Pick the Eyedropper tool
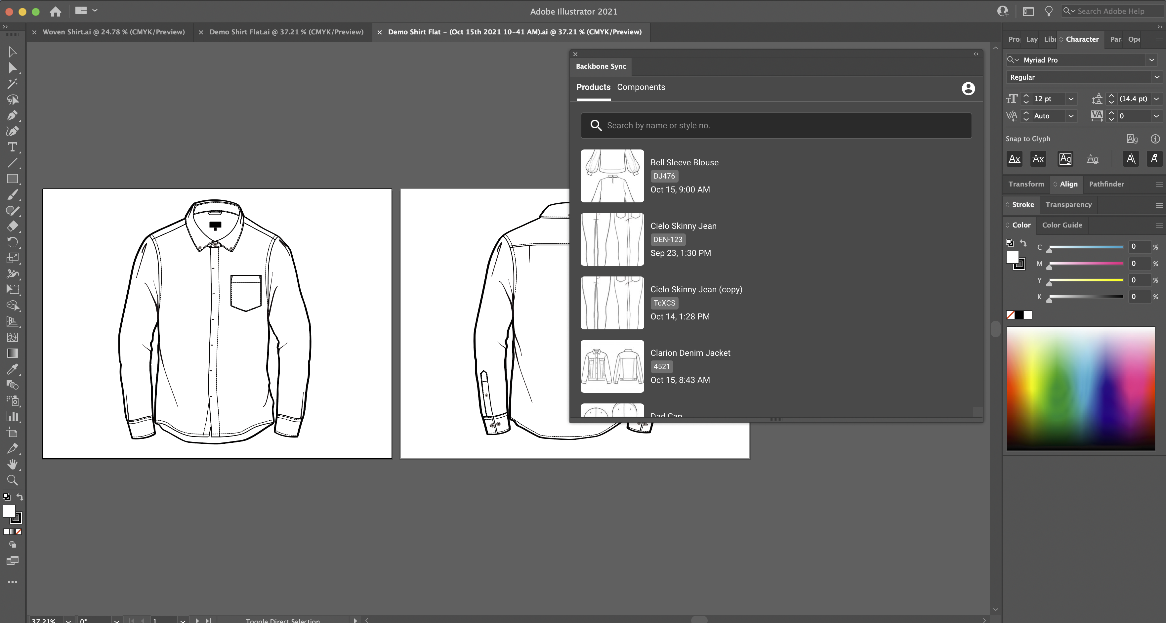This screenshot has height=623, width=1166. [x=13, y=369]
